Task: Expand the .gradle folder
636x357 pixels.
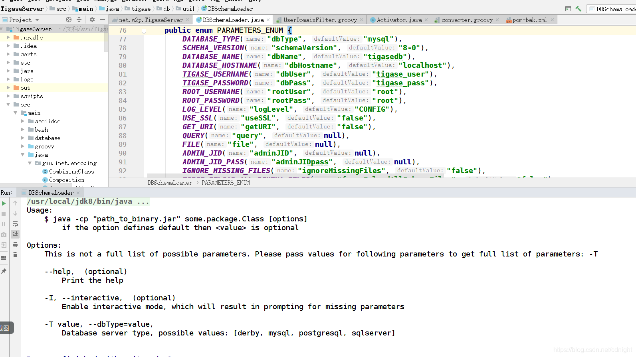Action: tap(8, 37)
